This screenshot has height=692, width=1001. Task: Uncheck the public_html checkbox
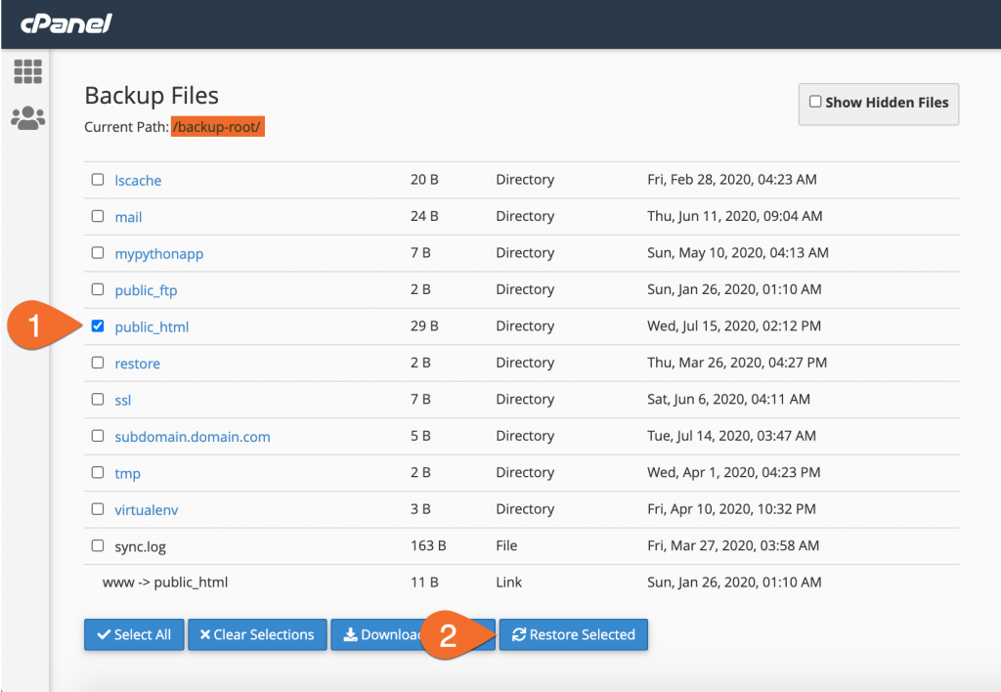pyautogui.click(x=98, y=326)
